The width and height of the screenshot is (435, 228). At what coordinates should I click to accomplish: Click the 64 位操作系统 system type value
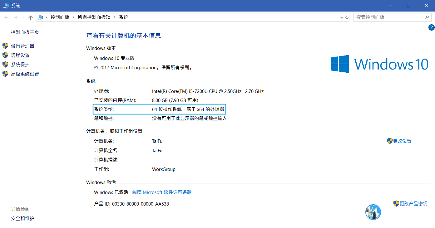click(x=188, y=109)
